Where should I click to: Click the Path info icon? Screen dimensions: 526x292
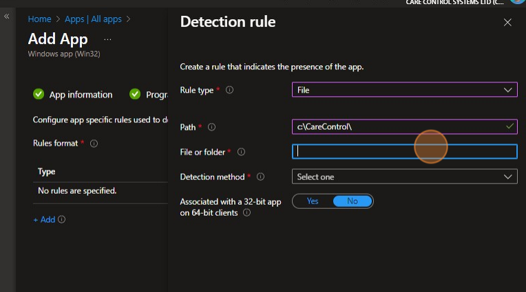coord(212,127)
